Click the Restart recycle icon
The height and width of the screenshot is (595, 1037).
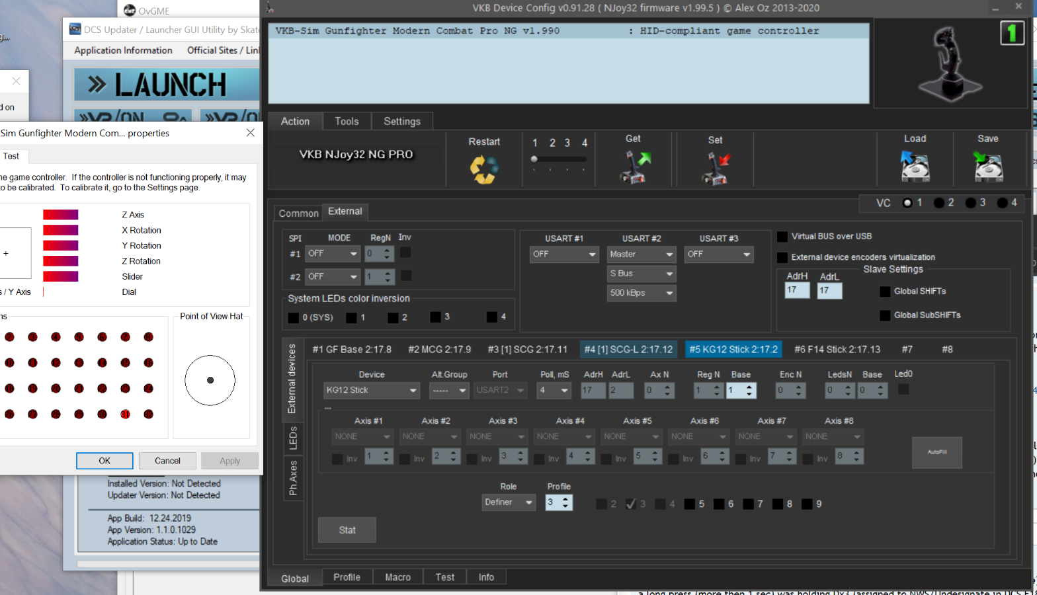484,169
